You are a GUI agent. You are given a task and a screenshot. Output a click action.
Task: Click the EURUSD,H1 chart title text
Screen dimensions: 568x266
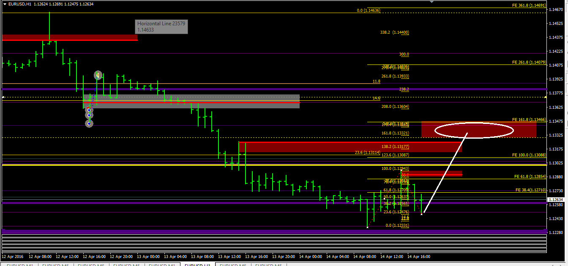[19, 4]
